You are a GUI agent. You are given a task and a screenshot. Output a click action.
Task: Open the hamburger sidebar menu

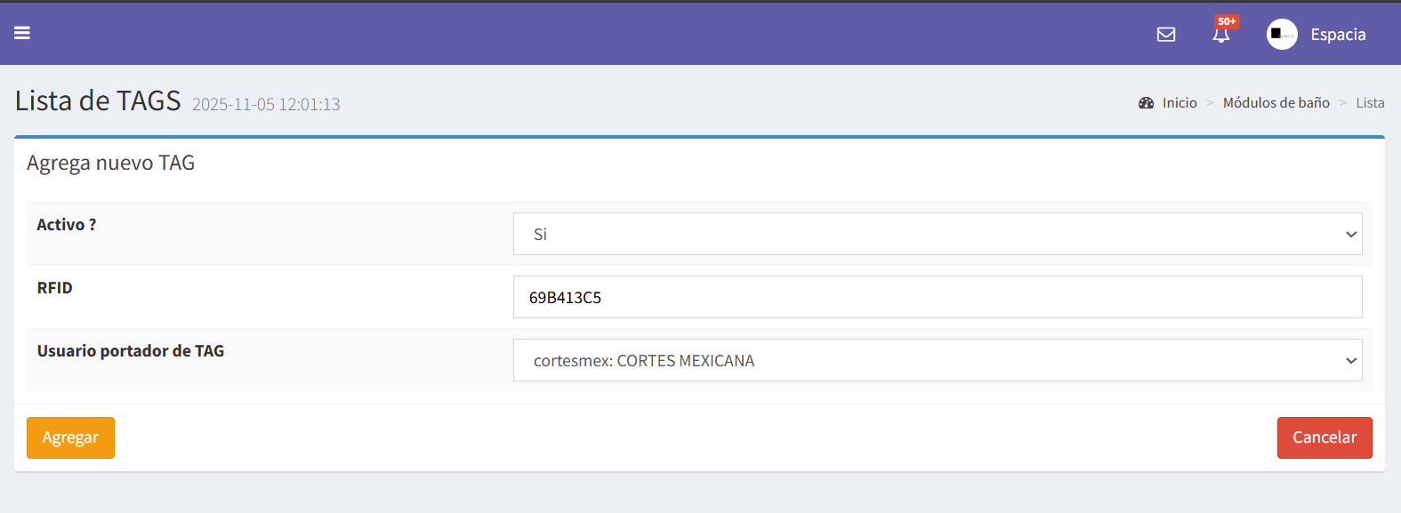(x=22, y=33)
